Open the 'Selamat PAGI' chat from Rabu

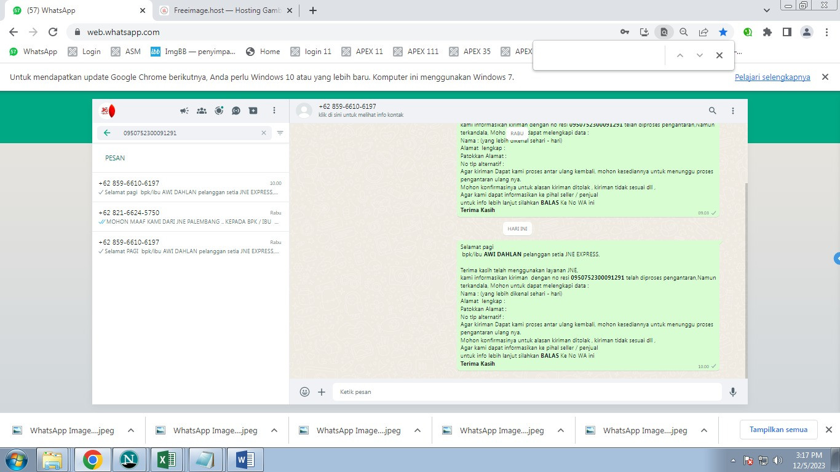191,246
